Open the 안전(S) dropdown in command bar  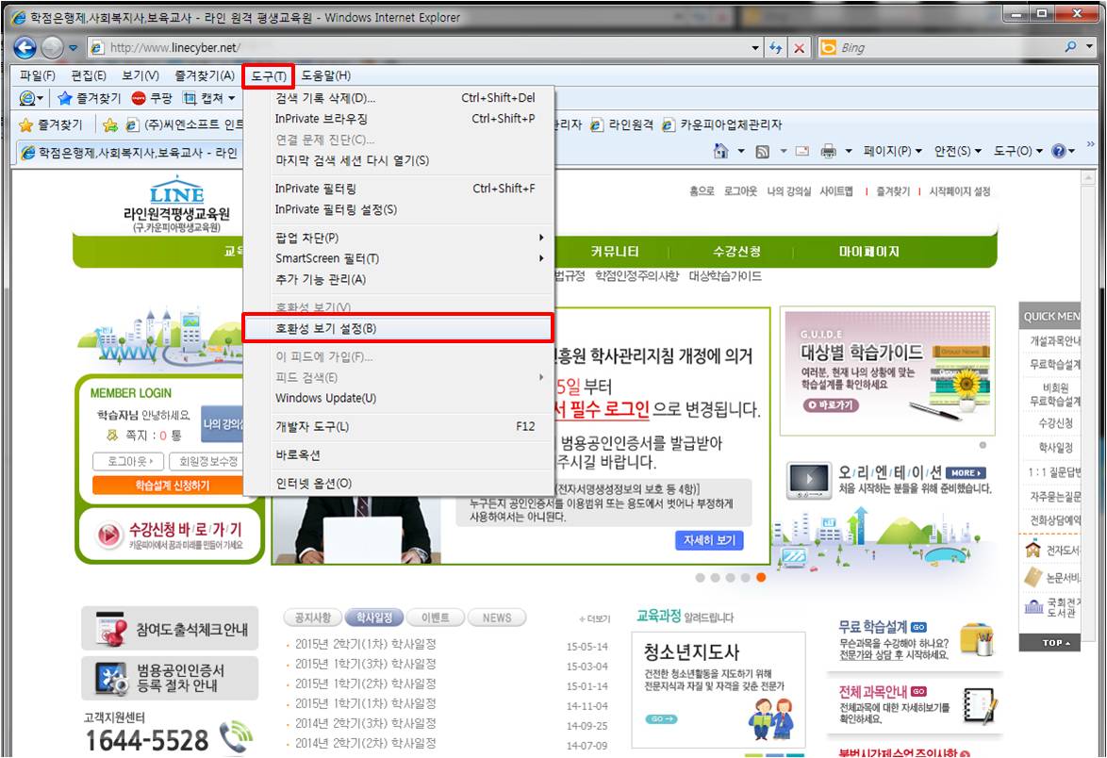(957, 152)
